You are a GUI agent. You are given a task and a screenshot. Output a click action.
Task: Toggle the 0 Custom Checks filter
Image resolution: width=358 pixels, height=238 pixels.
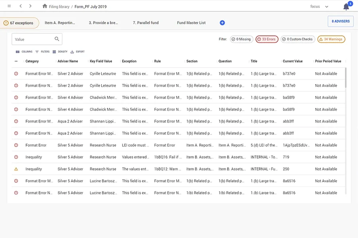tap(298, 39)
